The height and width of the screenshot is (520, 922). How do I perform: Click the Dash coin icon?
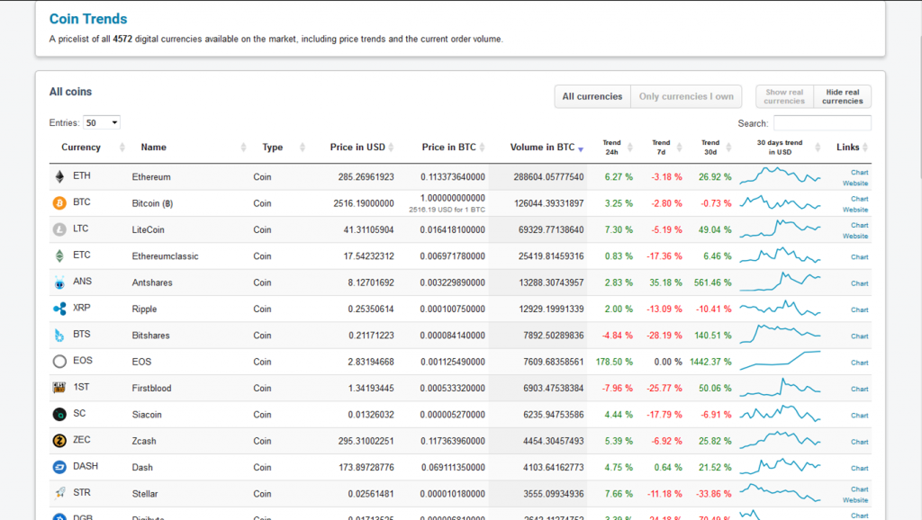59,467
